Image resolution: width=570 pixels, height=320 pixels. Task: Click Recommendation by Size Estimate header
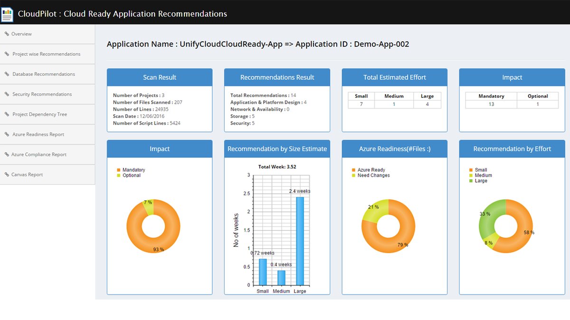click(277, 149)
